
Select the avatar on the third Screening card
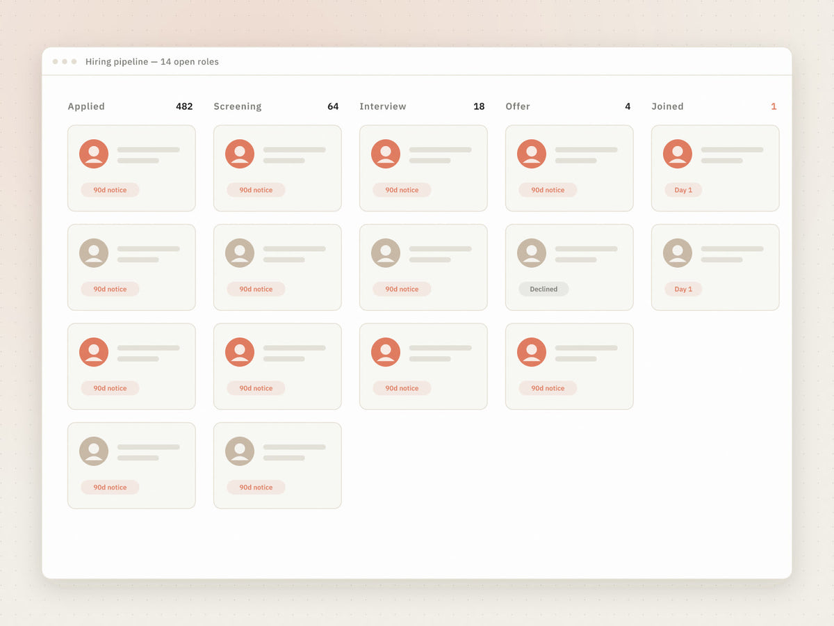click(x=240, y=352)
